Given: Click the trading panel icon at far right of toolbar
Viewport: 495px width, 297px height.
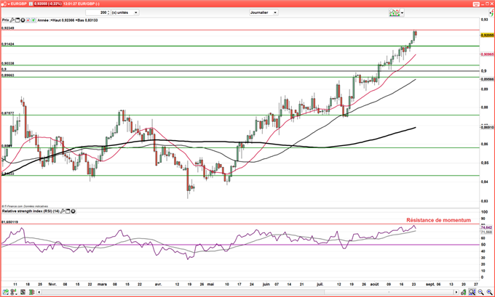Looking at the screenshot, I should [x=492, y=12].
